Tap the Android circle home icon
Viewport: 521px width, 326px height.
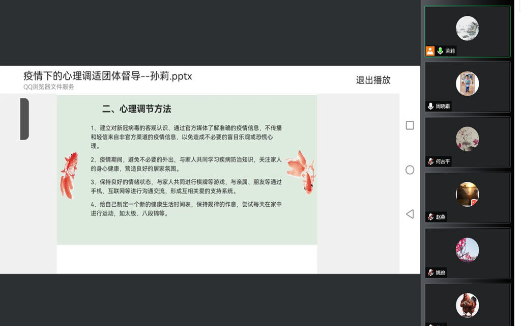pyautogui.click(x=410, y=170)
